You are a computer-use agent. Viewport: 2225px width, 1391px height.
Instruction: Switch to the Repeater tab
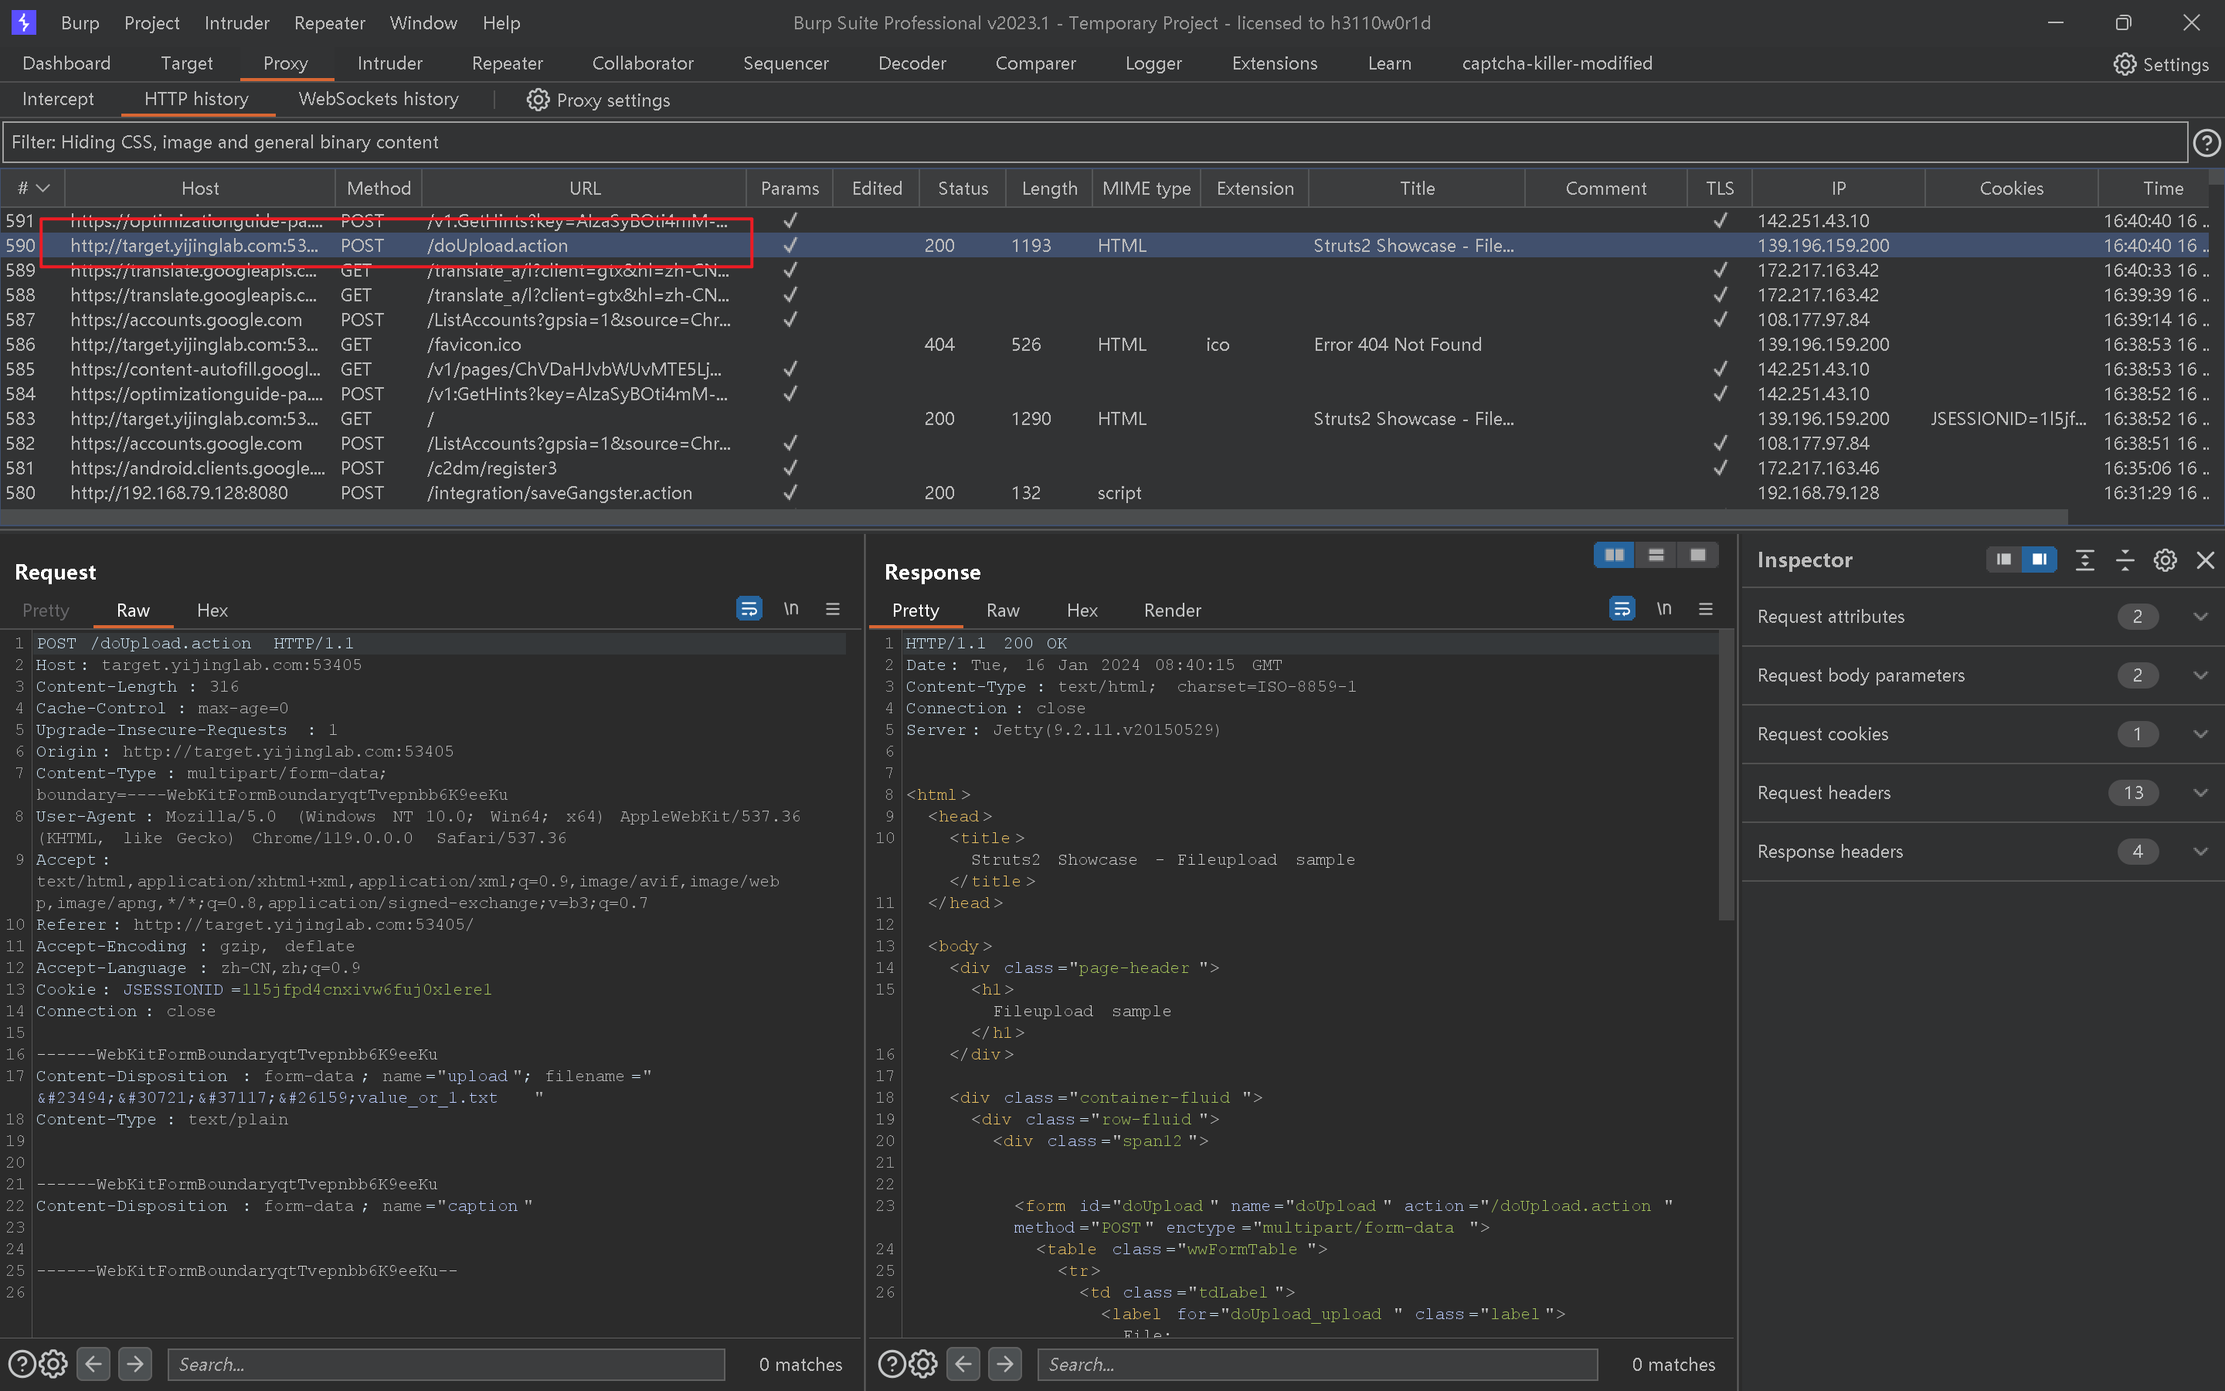click(507, 63)
